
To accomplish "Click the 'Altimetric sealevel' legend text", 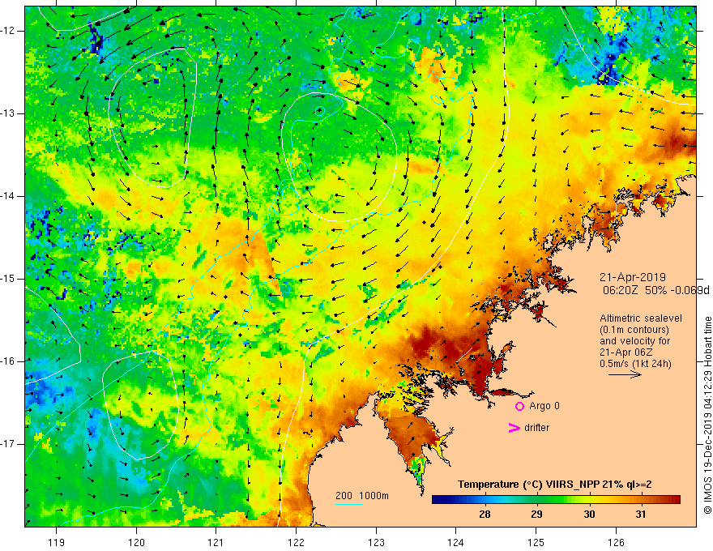I will point(640,318).
